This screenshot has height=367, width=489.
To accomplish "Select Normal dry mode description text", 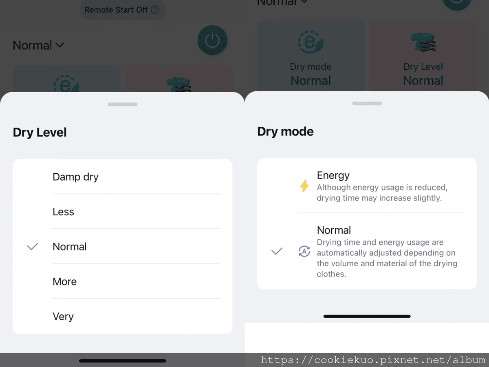I will (x=386, y=258).
